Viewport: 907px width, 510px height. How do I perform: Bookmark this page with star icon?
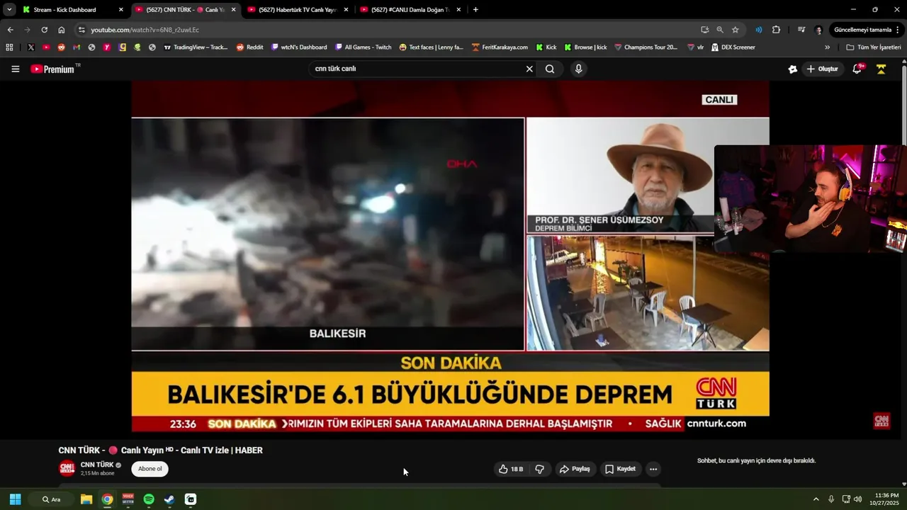point(736,30)
